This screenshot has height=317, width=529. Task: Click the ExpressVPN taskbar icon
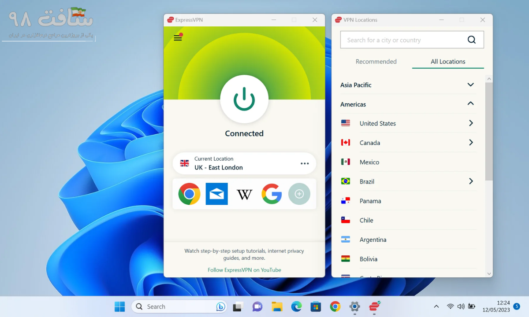tap(374, 306)
